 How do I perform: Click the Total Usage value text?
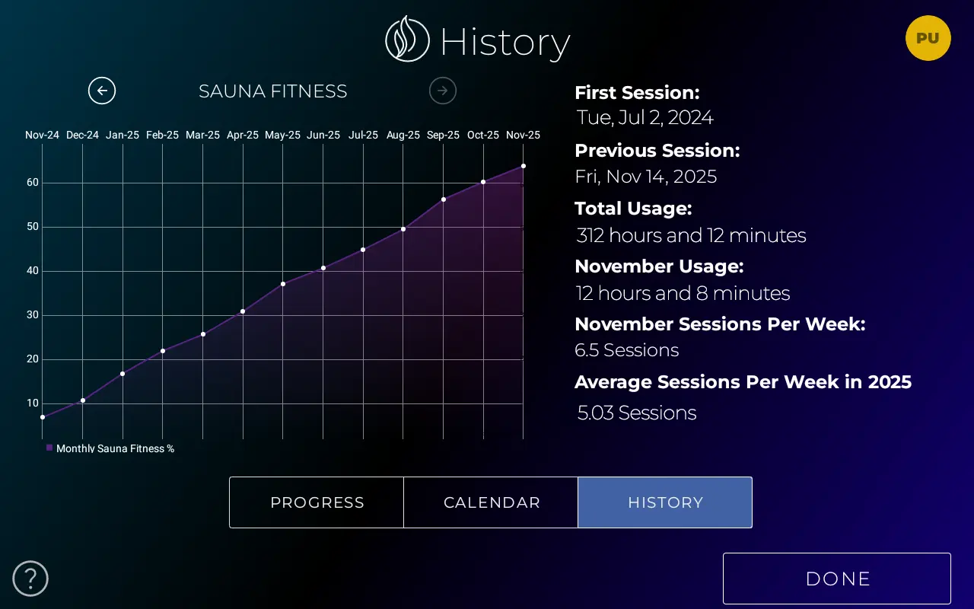coord(691,235)
